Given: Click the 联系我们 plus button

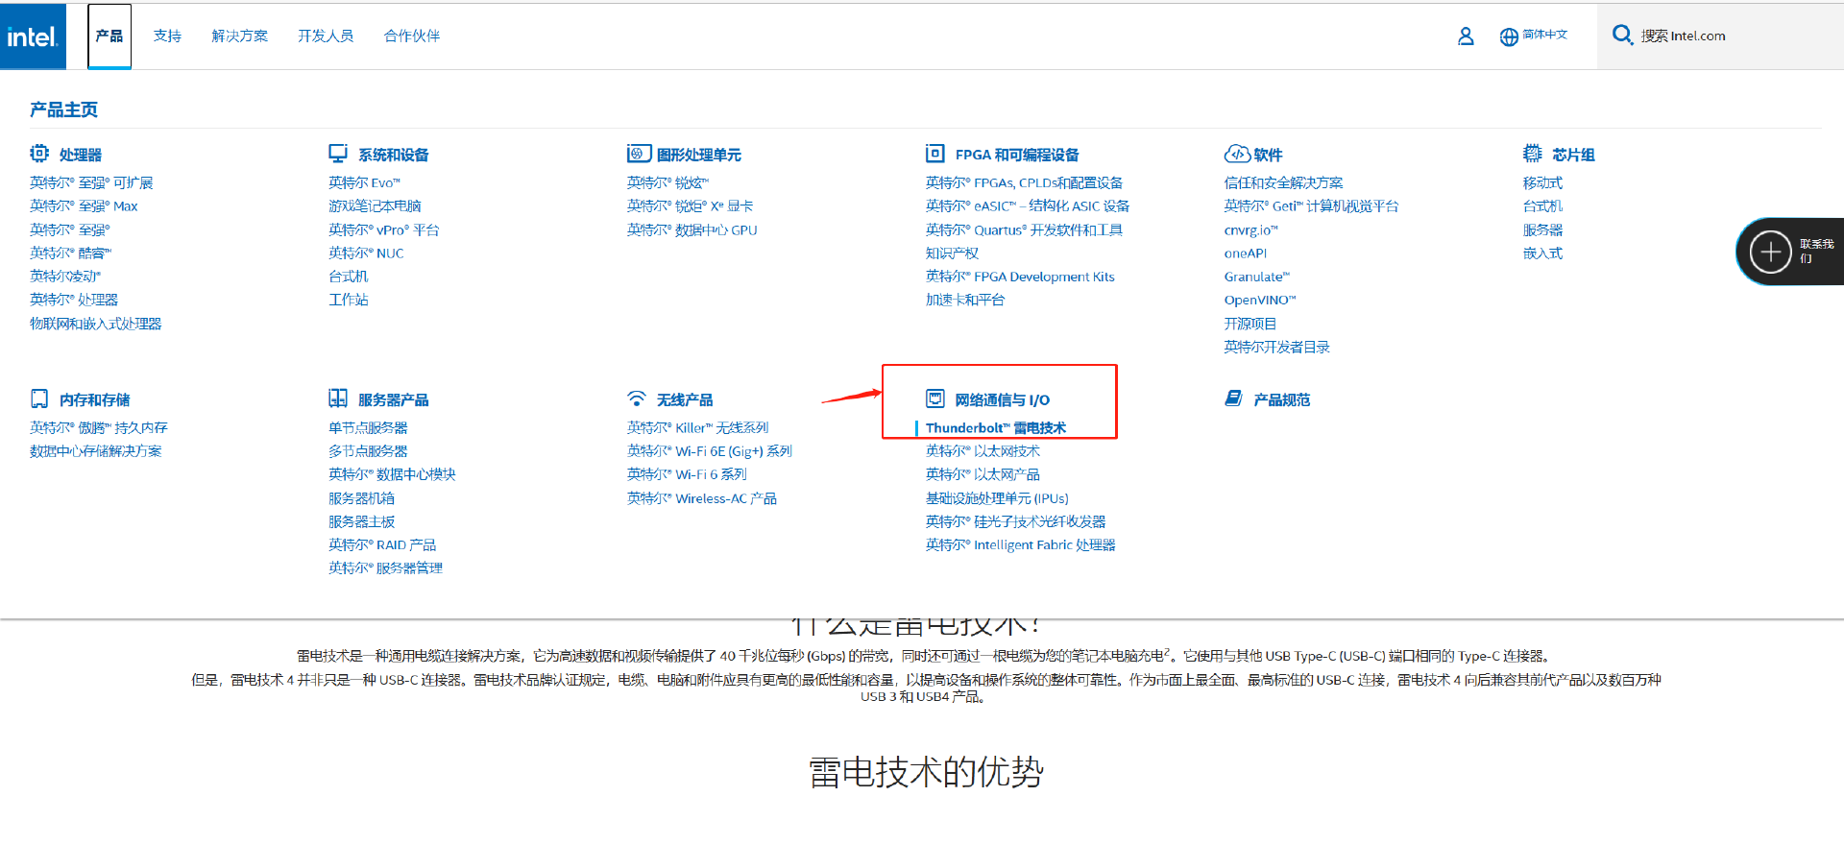Looking at the screenshot, I should tap(1770, 252).
